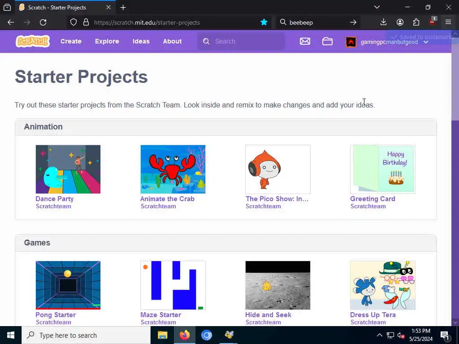Screen dimensions: 459x344
Task: Open the Pico Show thumbnail
Action: point(278,169)
